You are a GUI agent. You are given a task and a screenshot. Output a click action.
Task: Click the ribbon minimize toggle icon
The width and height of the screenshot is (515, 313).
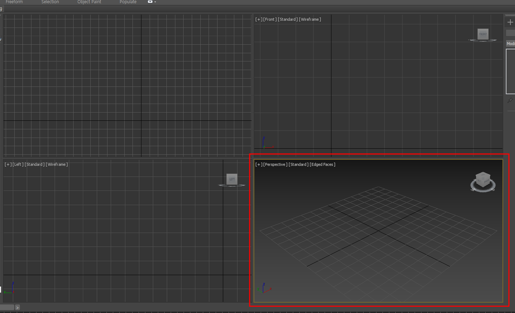pos(150,2)
